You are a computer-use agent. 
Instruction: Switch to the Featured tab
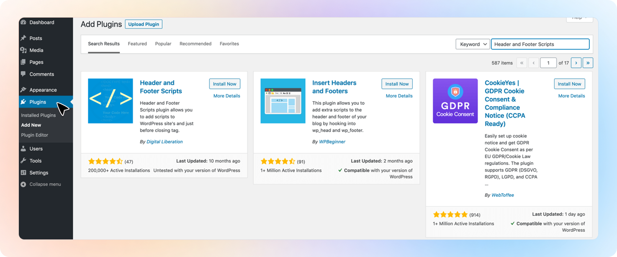(x=137, y=44)
